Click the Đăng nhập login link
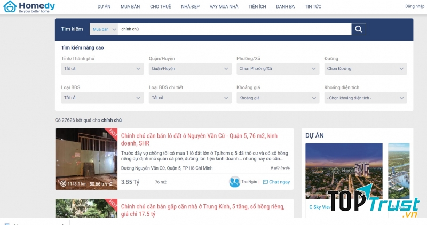Image resolution: width=427 pixels, height=225 pixels. [x=415, y=6]
